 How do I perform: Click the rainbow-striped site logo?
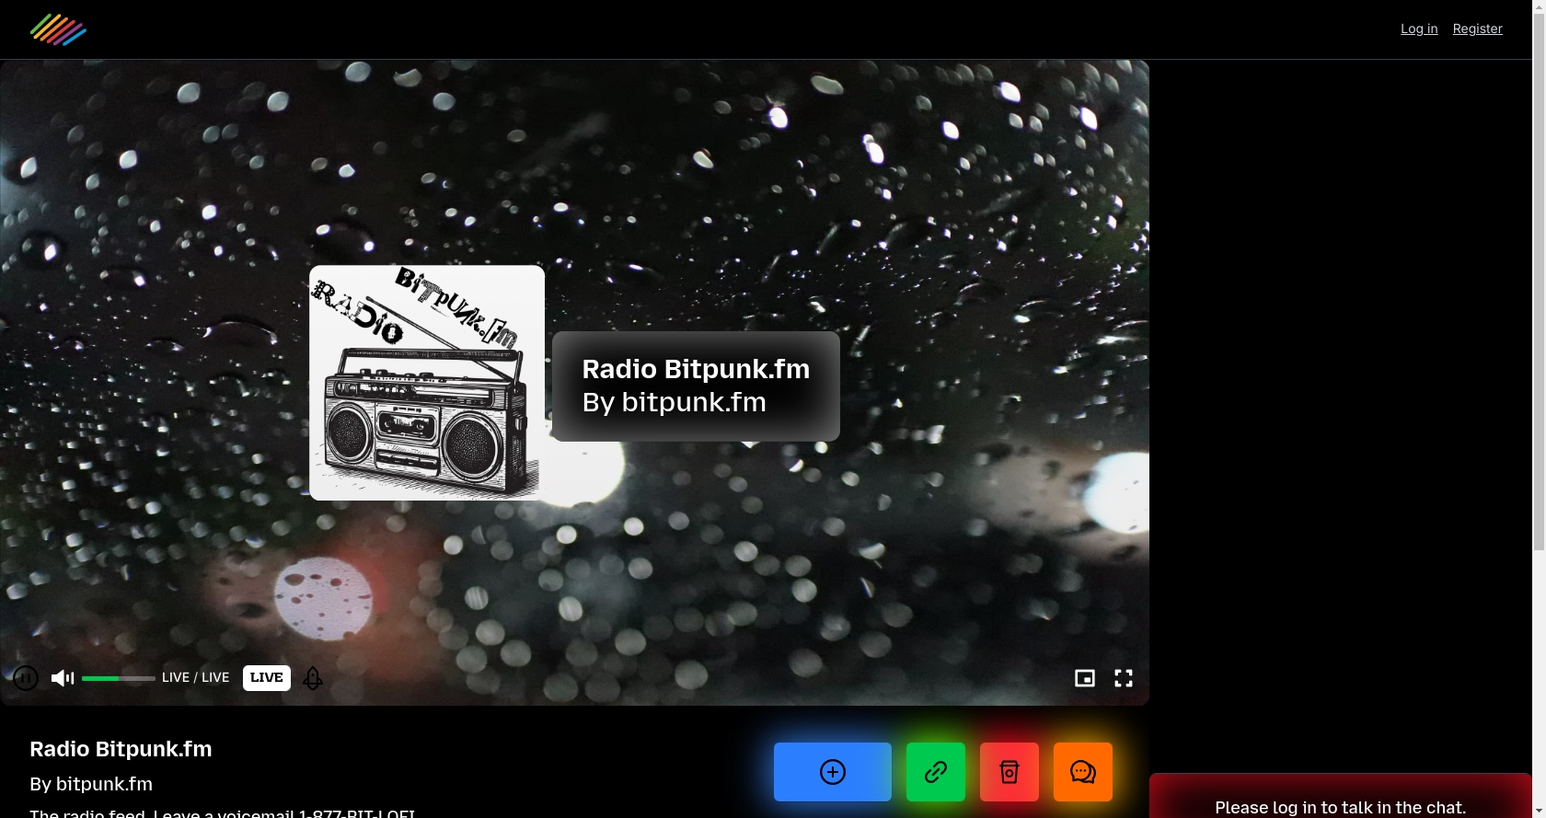tap(58, 29)
